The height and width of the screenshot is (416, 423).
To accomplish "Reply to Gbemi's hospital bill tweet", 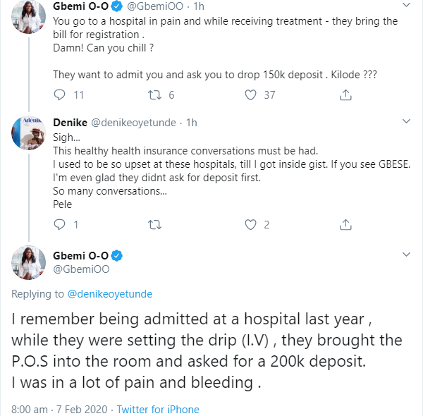I will click(x=61, y=94).
